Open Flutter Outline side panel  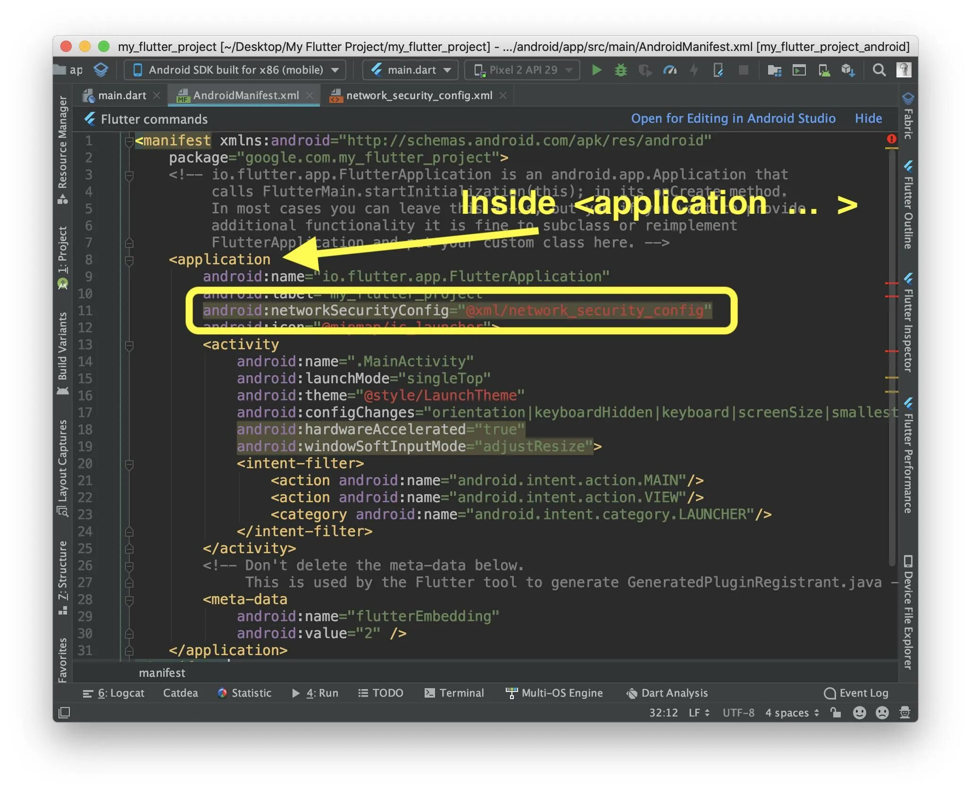pyautogui.click(x=908, y=205)
